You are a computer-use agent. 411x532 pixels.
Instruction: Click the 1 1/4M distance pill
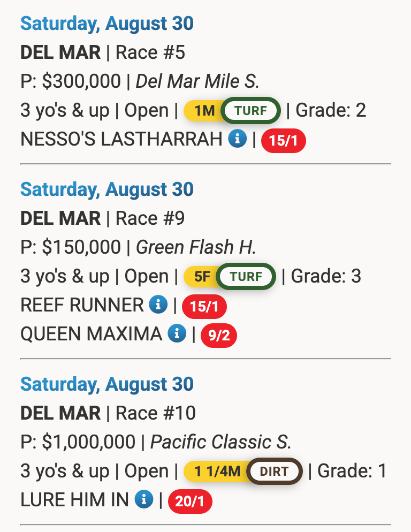pos(217,472)
